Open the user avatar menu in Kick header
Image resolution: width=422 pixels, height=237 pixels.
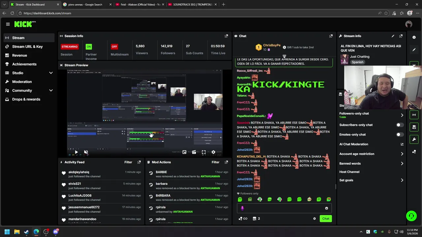409,24
